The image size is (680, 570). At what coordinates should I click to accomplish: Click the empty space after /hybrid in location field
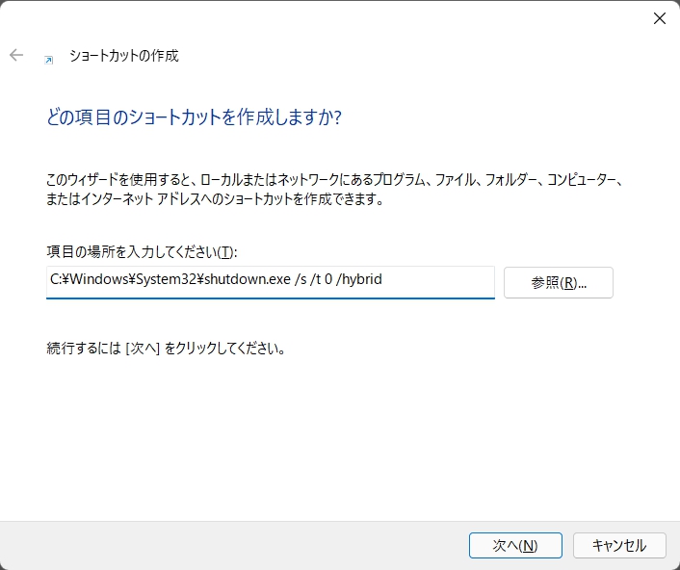coord(443,281)
